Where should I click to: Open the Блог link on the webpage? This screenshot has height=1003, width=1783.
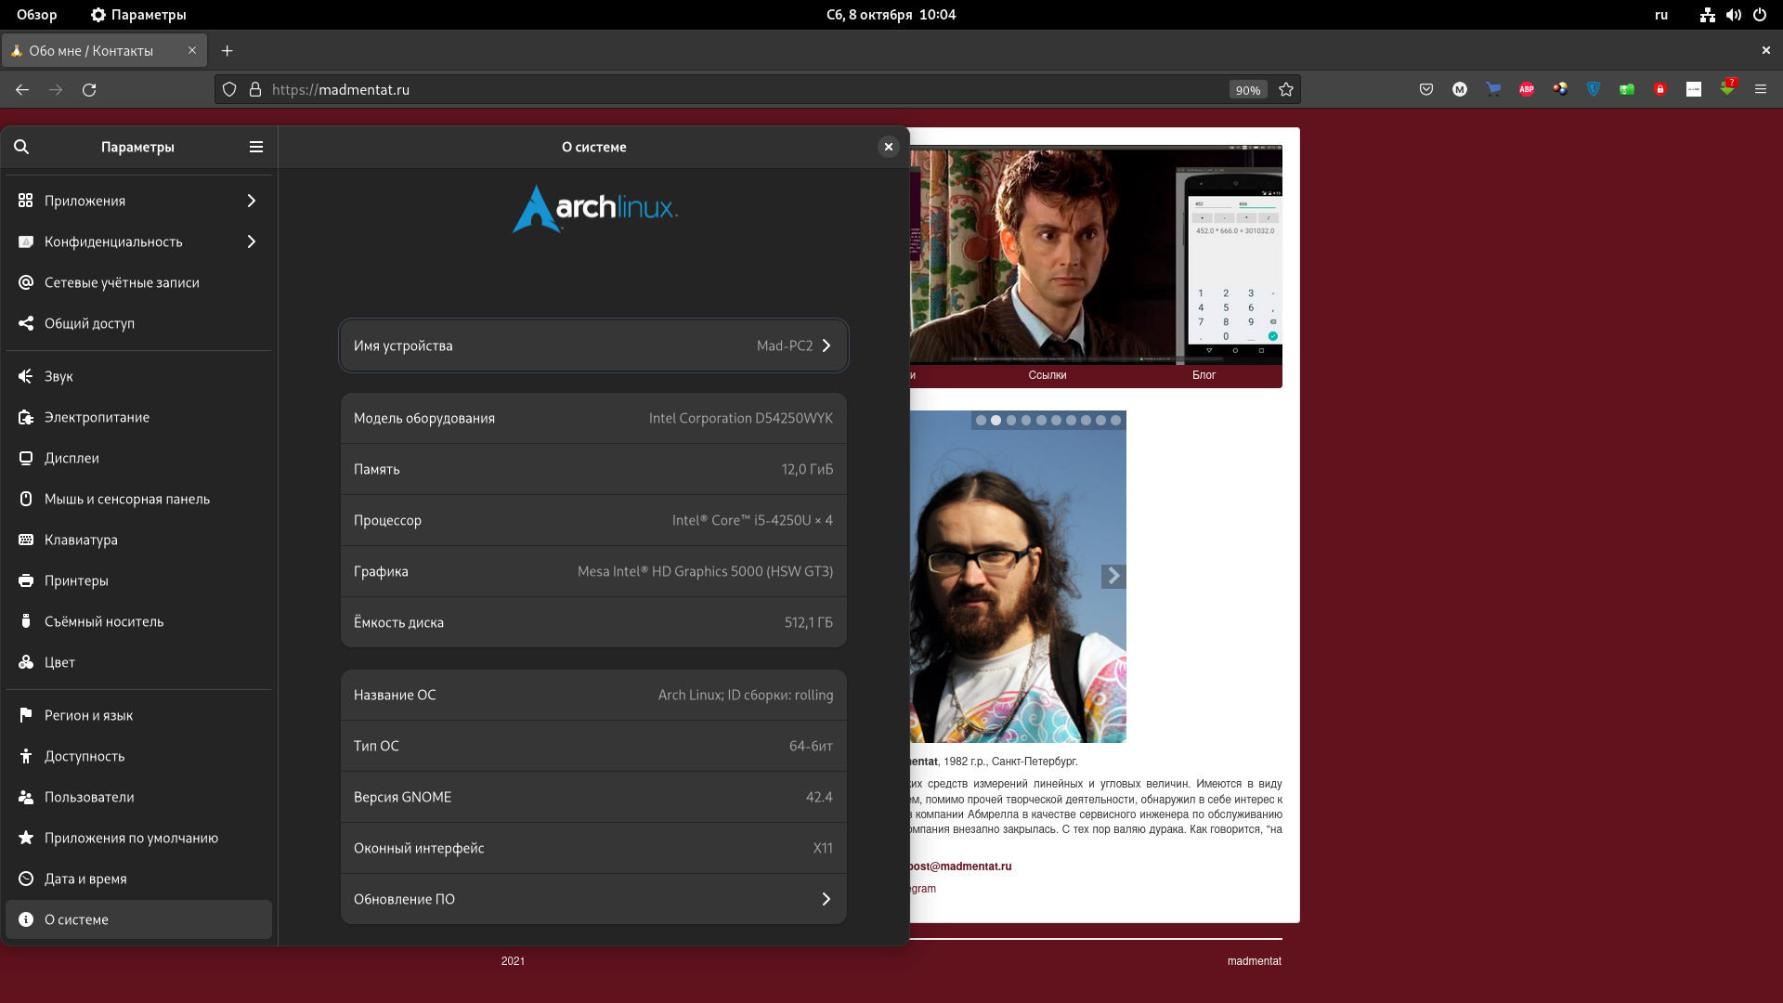pyautogui.click(x=1204, y=375)
